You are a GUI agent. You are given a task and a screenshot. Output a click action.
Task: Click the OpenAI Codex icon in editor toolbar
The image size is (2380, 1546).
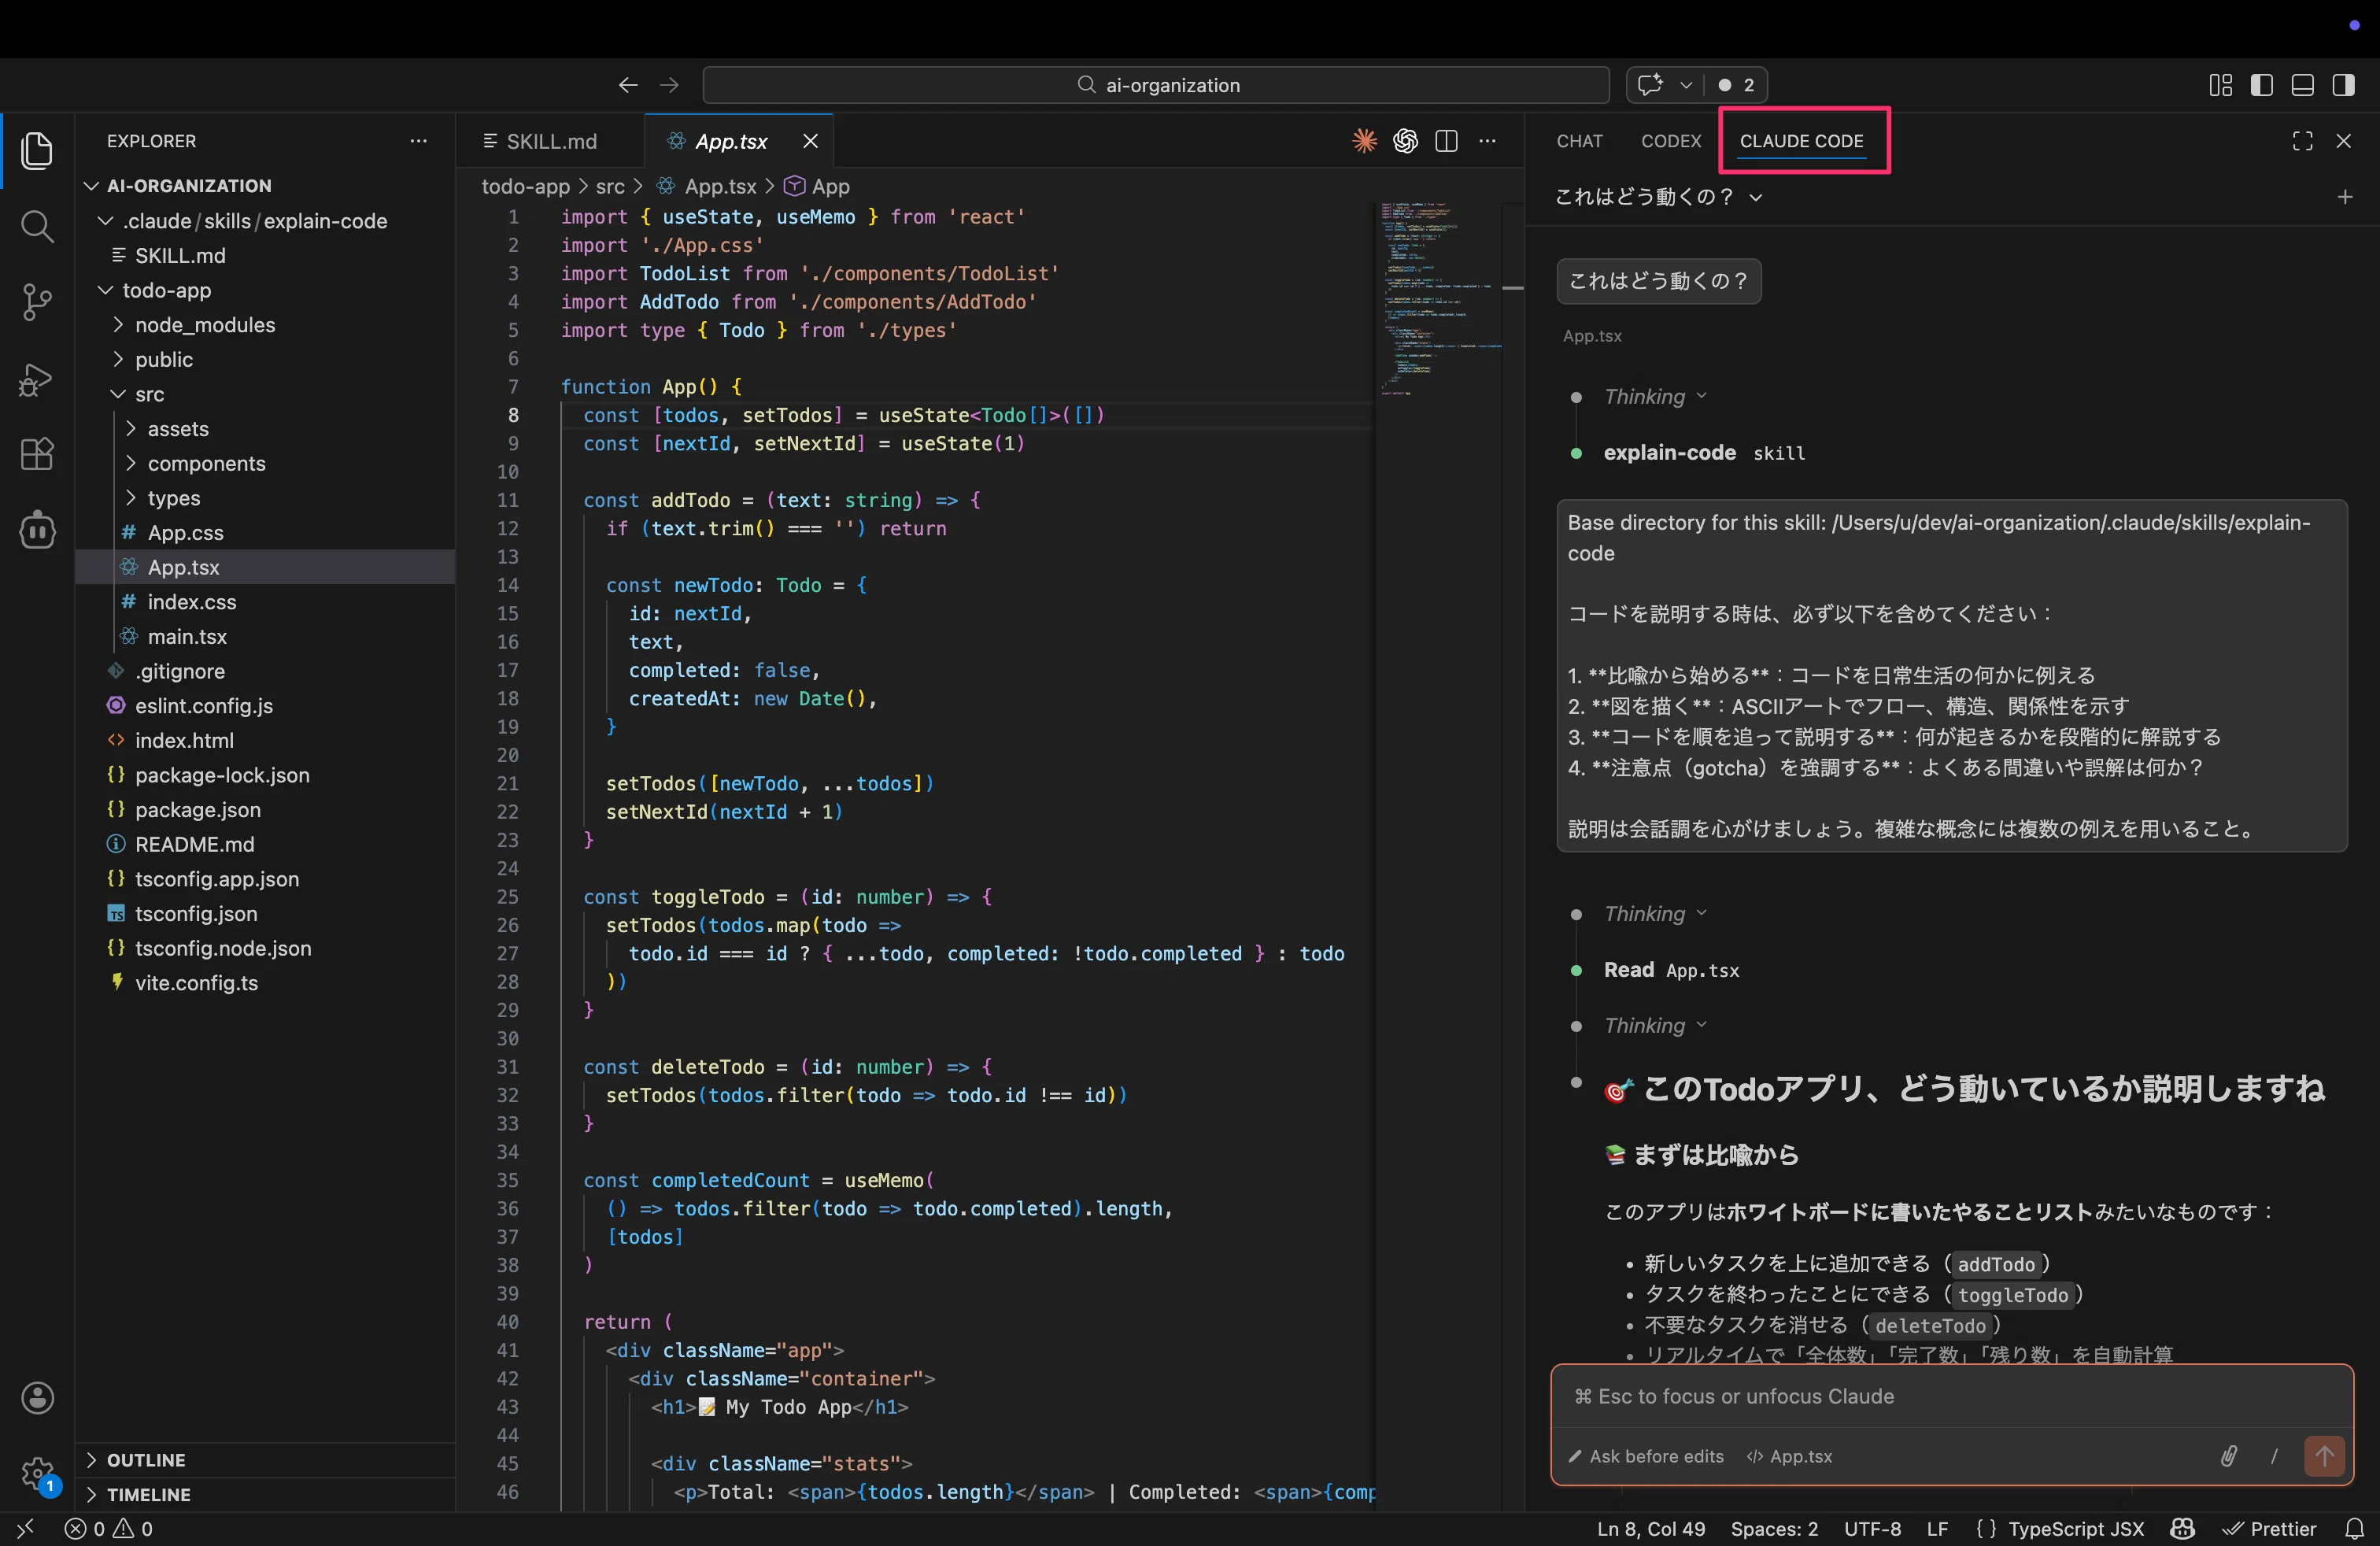[1405, 141]
